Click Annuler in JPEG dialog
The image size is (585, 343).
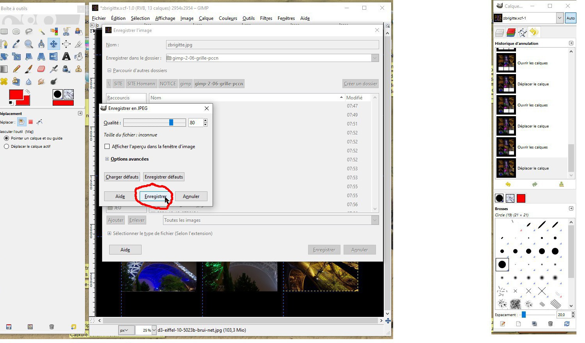pyautogui.click(x=191, y=196)
